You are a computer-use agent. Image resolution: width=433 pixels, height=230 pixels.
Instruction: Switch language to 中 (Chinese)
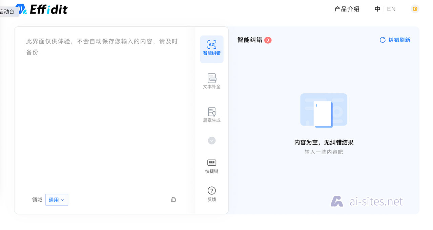tap(377, 9)
